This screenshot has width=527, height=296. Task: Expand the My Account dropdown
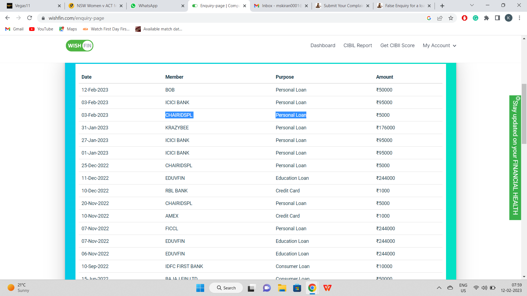[x=439, y=45]
